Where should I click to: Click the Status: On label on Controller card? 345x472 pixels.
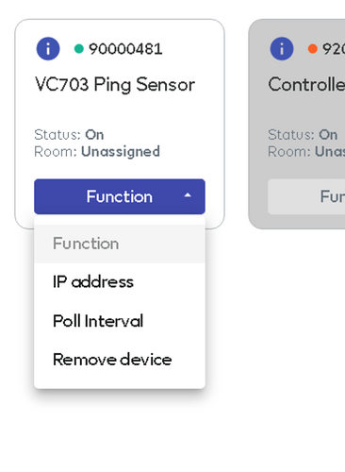pyautogui.click(x=303, y=135)
